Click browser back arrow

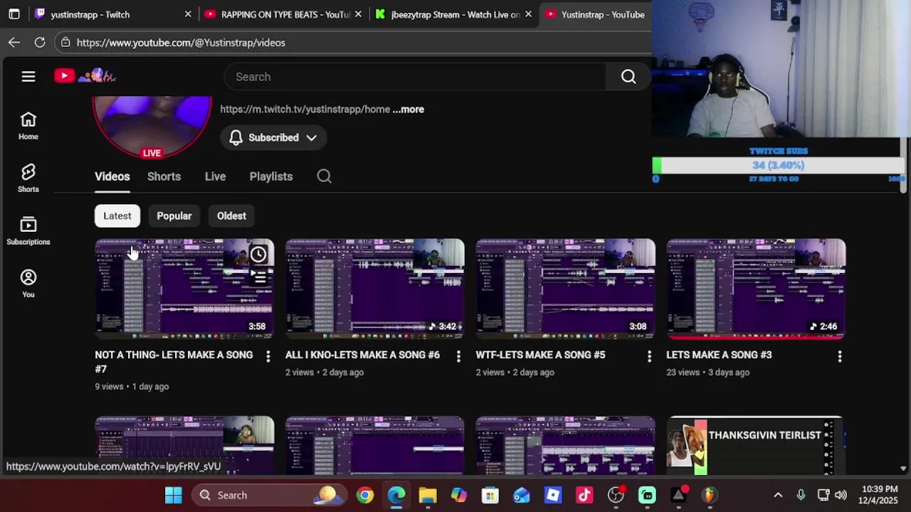(14, 43)
